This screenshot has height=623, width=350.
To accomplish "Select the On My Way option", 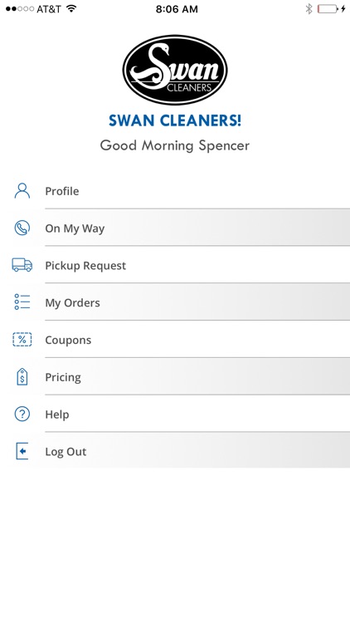I will 175,228.
